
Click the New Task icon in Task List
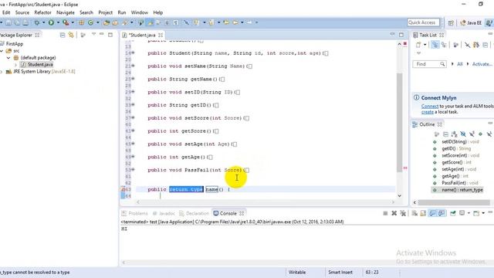(418, 45)
